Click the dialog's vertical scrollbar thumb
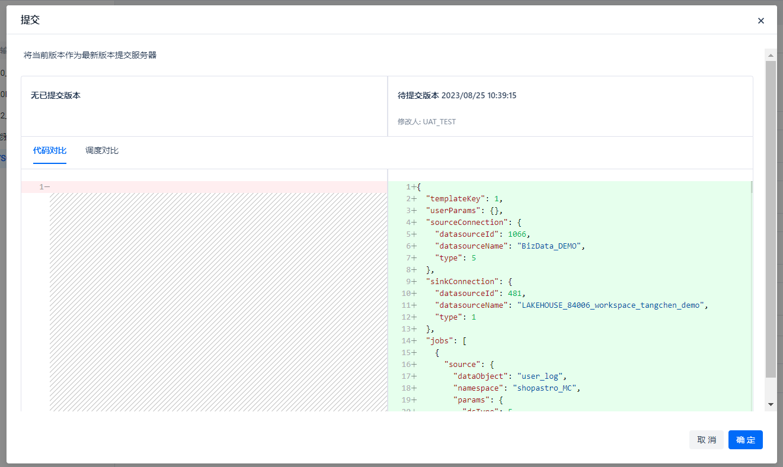This screenshot has width=783, height=467. coord(771,219)
